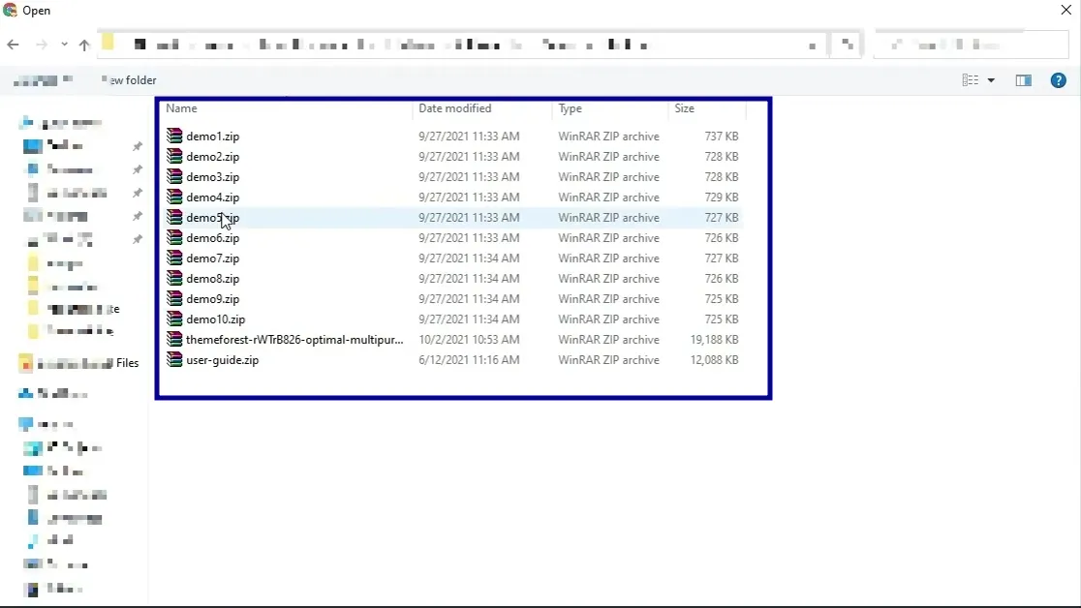Click the Back navigation arrow
The image size is (1081, 608).
(x=14, y=45)
